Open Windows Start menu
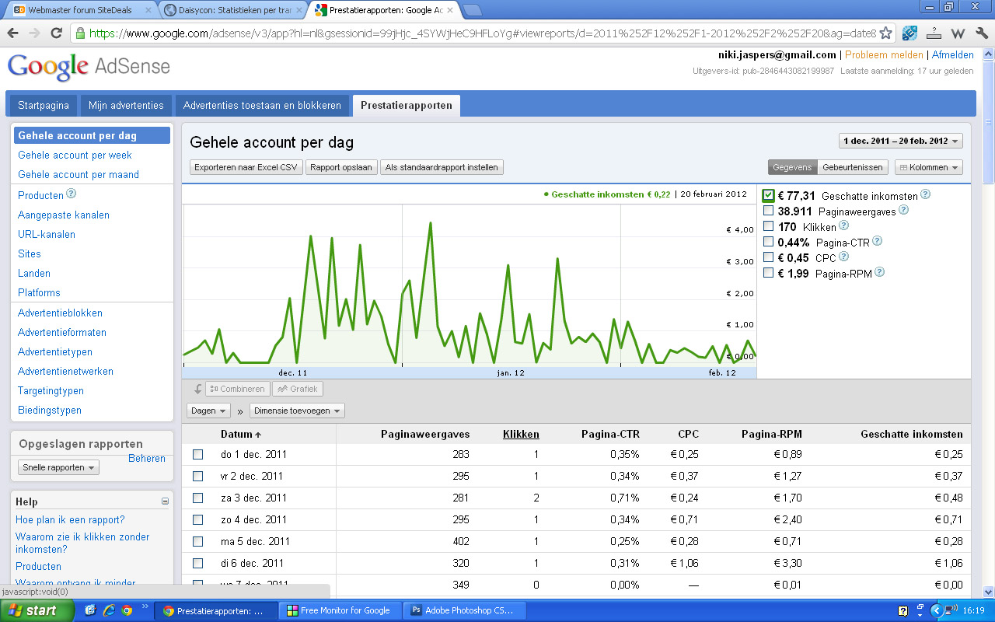The width and height of the screenshot is (995, 622). (37, 610)
